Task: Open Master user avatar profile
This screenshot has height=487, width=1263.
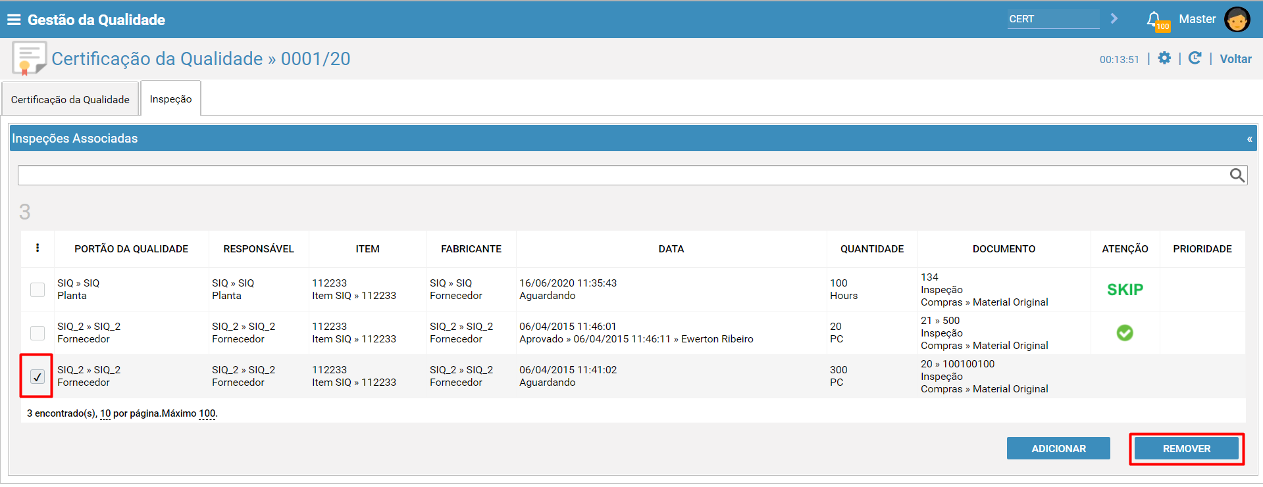Action: click(1237, 19)
